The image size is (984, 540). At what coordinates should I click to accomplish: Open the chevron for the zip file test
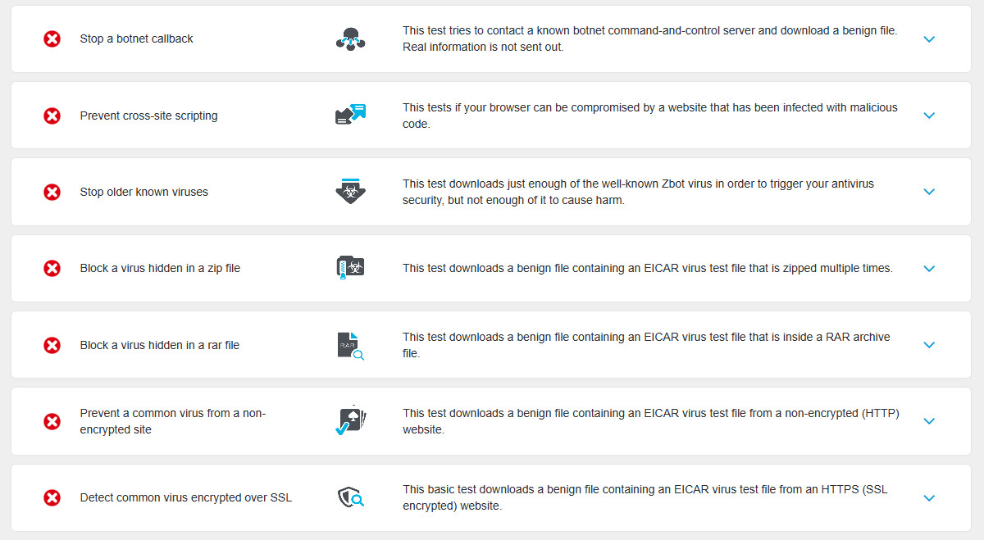[x=929, y=269]
